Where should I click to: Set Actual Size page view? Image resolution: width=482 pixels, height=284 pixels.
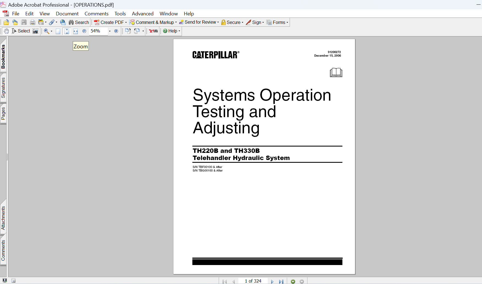[x=58, y=31]
